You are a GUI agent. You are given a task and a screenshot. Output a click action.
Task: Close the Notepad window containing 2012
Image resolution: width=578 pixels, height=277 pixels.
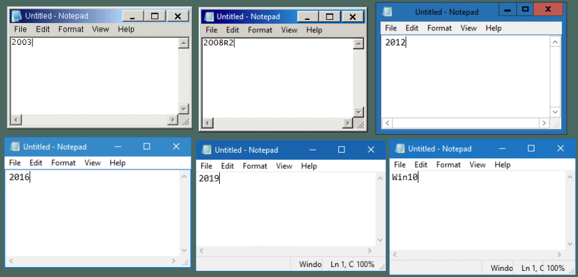(548, 9)
